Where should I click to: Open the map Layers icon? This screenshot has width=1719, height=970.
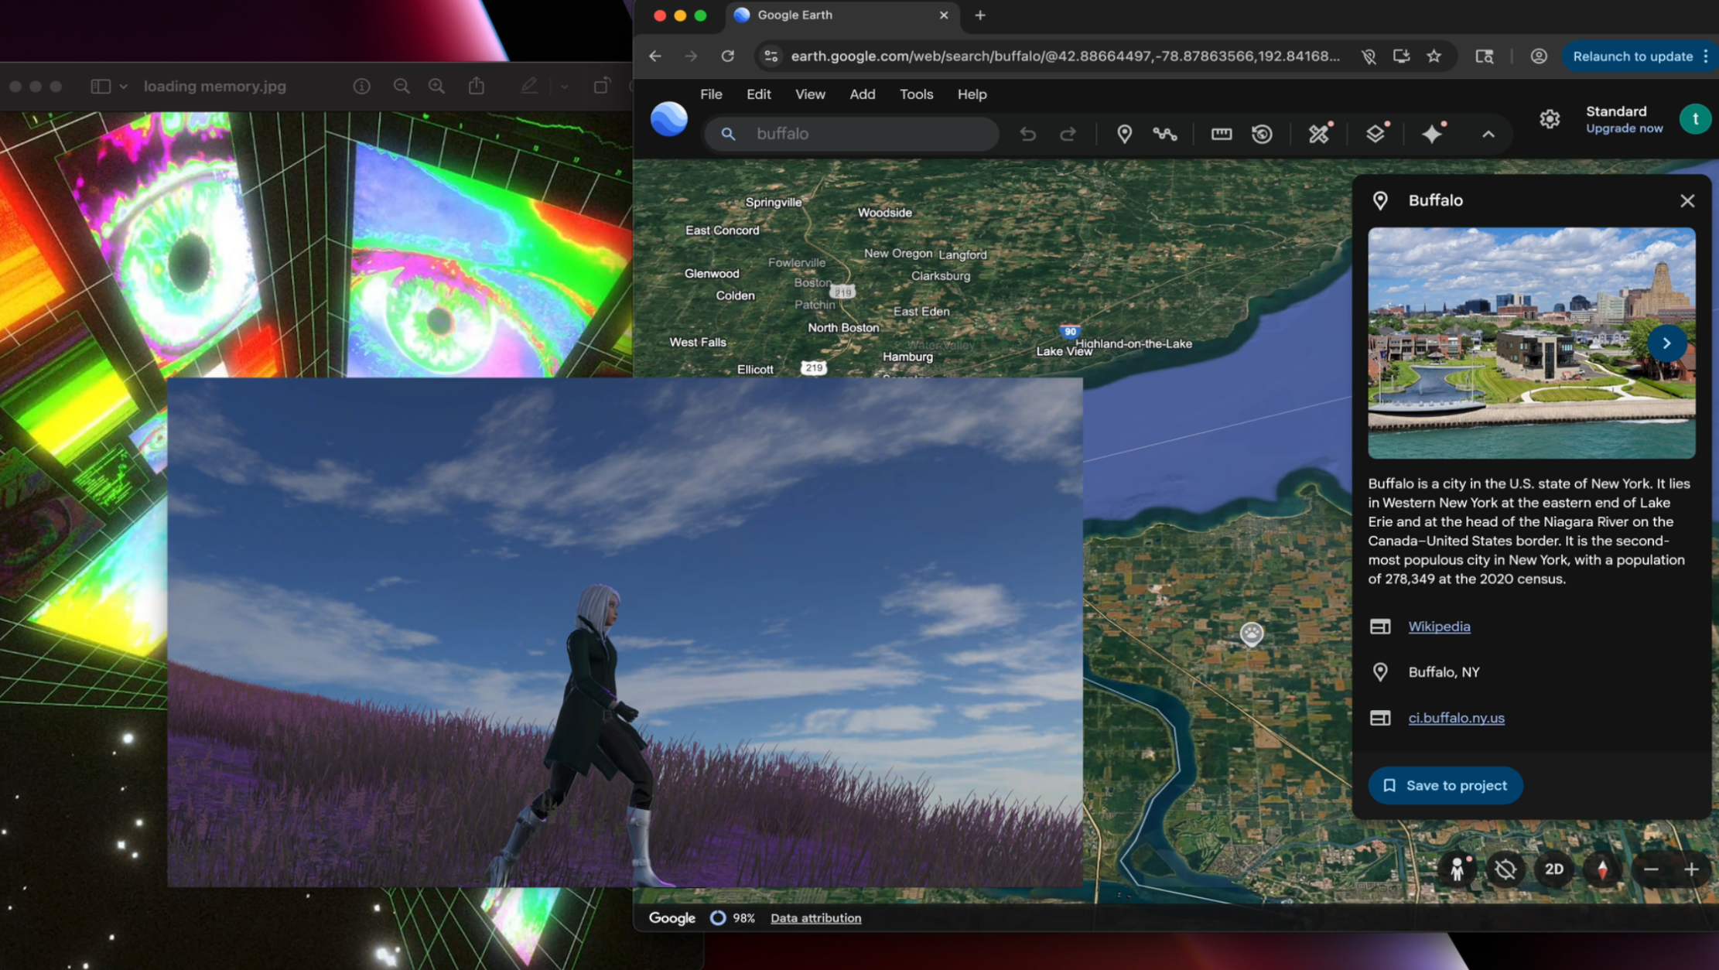pyautogui.click(x=1376, y=133)
